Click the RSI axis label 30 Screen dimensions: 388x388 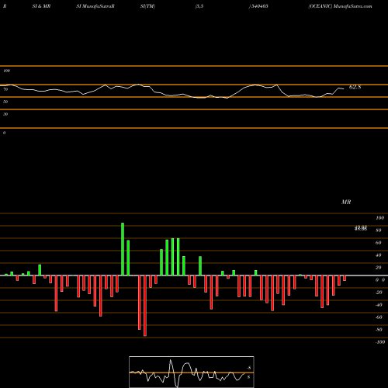[x=5, y=114]
